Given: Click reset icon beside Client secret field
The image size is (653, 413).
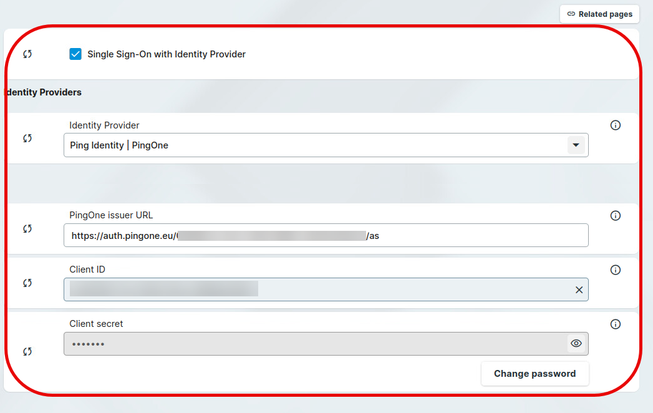Looking at the screenshot, I should (x=27, y=352).
